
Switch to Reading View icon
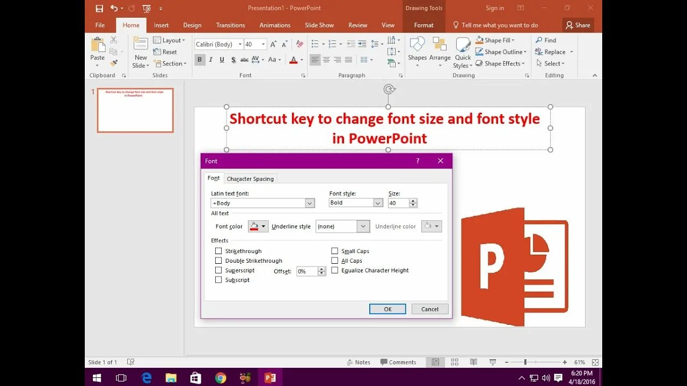(473, 362)
